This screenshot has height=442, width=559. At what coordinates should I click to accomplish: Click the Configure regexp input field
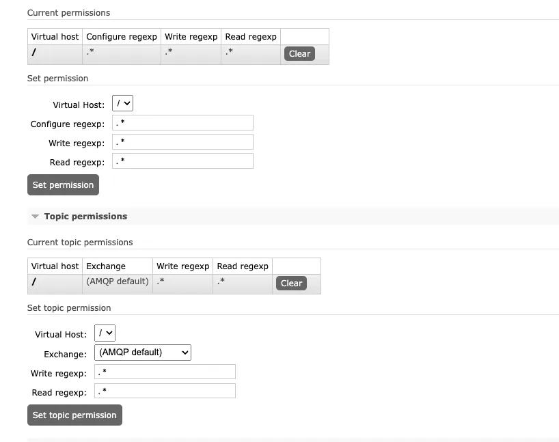pos(182,122)
